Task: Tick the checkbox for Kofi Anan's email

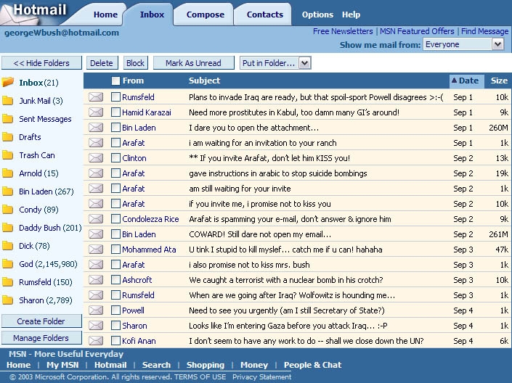Action: 115,341
